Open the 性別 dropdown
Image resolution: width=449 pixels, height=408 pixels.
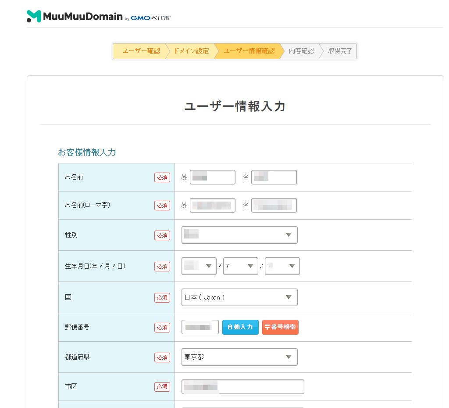tap(239, 235)
